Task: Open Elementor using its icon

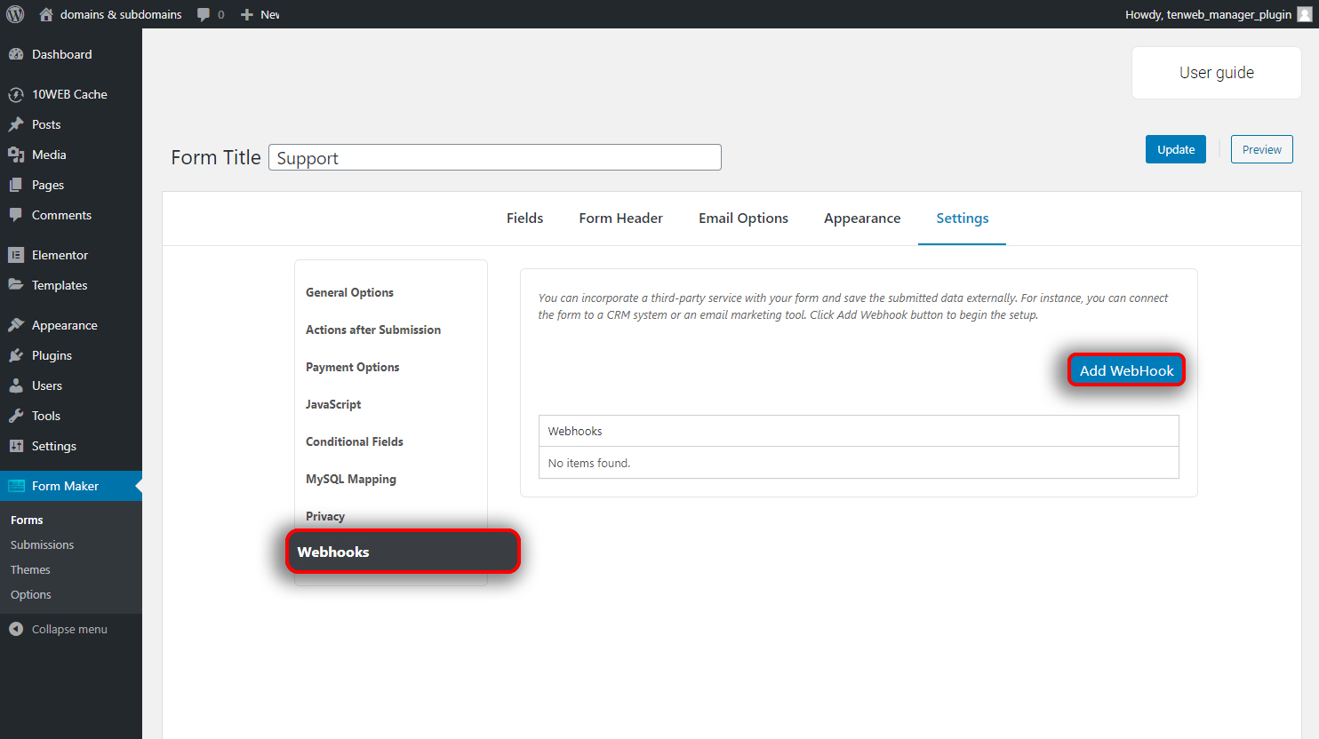Action: (16, 255)
